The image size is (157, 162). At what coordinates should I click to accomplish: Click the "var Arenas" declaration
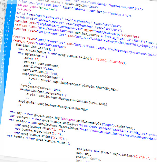(x=16, y=136)
